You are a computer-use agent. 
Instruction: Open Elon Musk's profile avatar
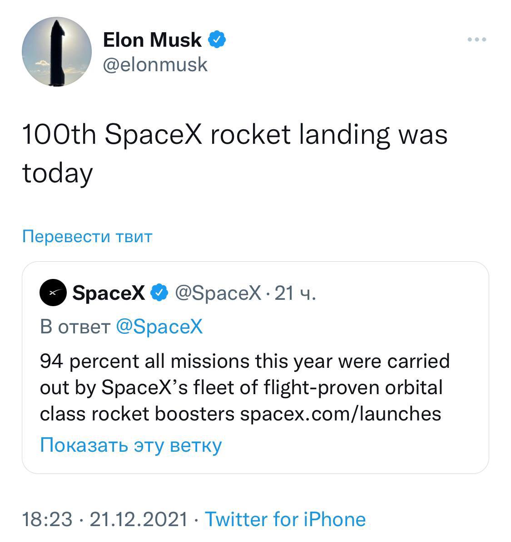click(x=57, y=51)
